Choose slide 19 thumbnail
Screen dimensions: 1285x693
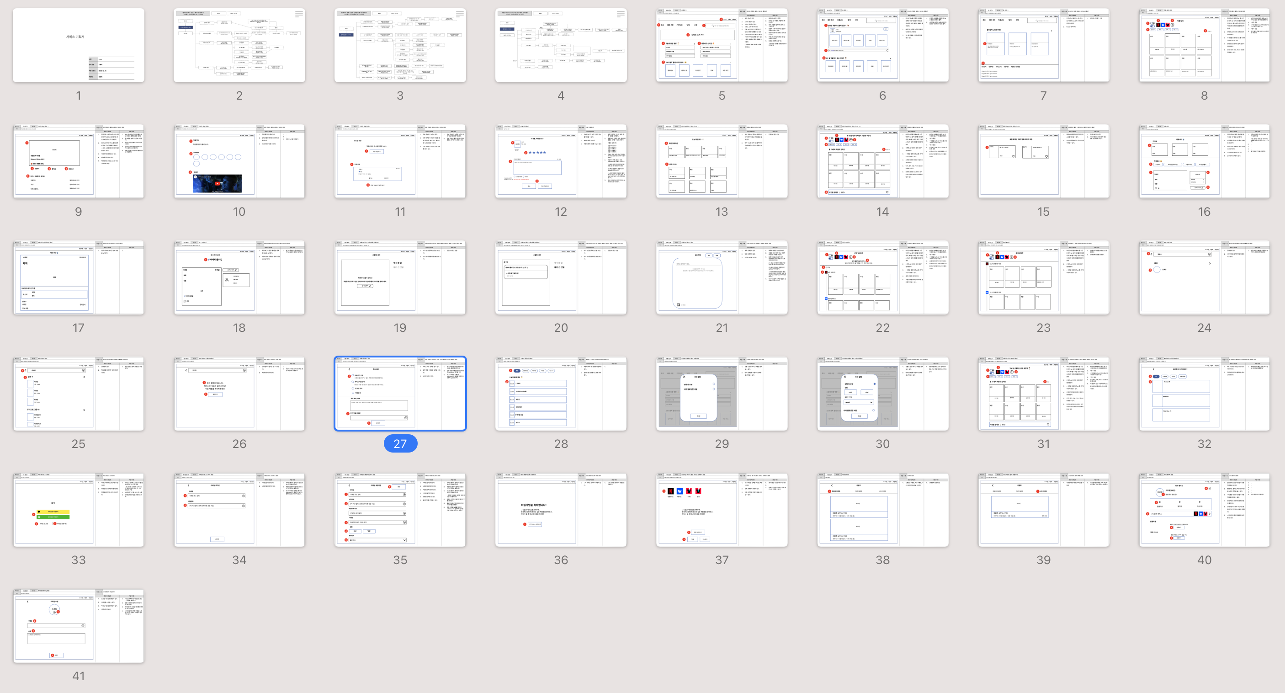400,277
